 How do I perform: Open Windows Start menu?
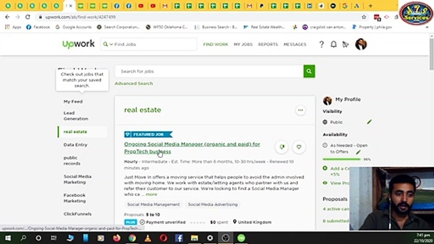point(7,238)
